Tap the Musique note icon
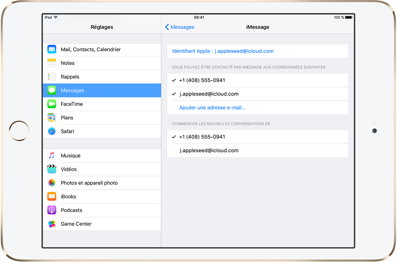The height and width of the screenshot is (262, 397). (52, 155)
